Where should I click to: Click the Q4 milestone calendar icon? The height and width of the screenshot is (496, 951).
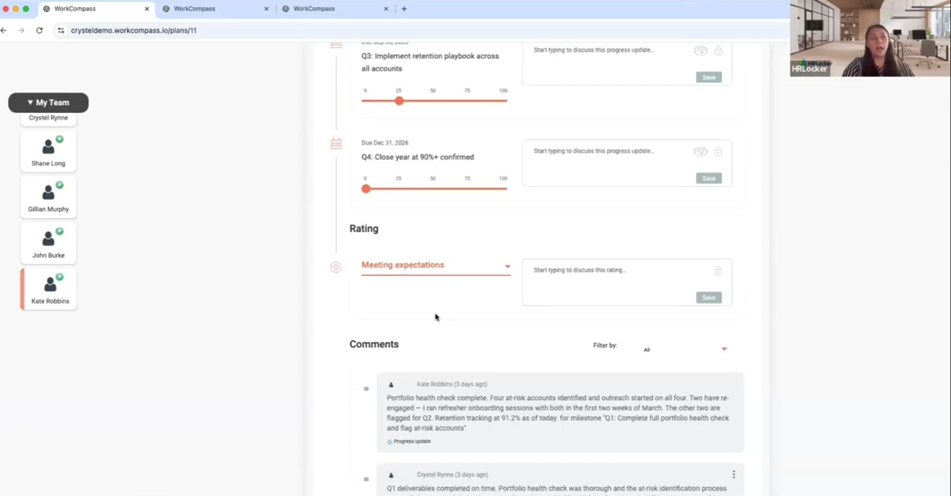[336, 144]
